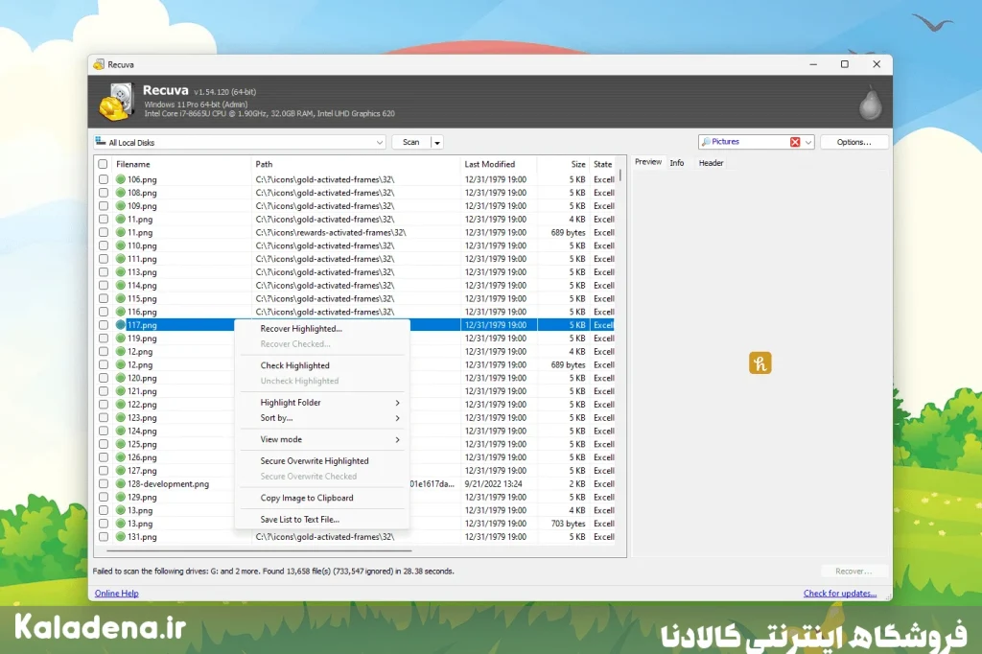This screenshot has height=654, width=982.
Task: Click the state dot of highlighted 117.png
Action: coord(121,324)
